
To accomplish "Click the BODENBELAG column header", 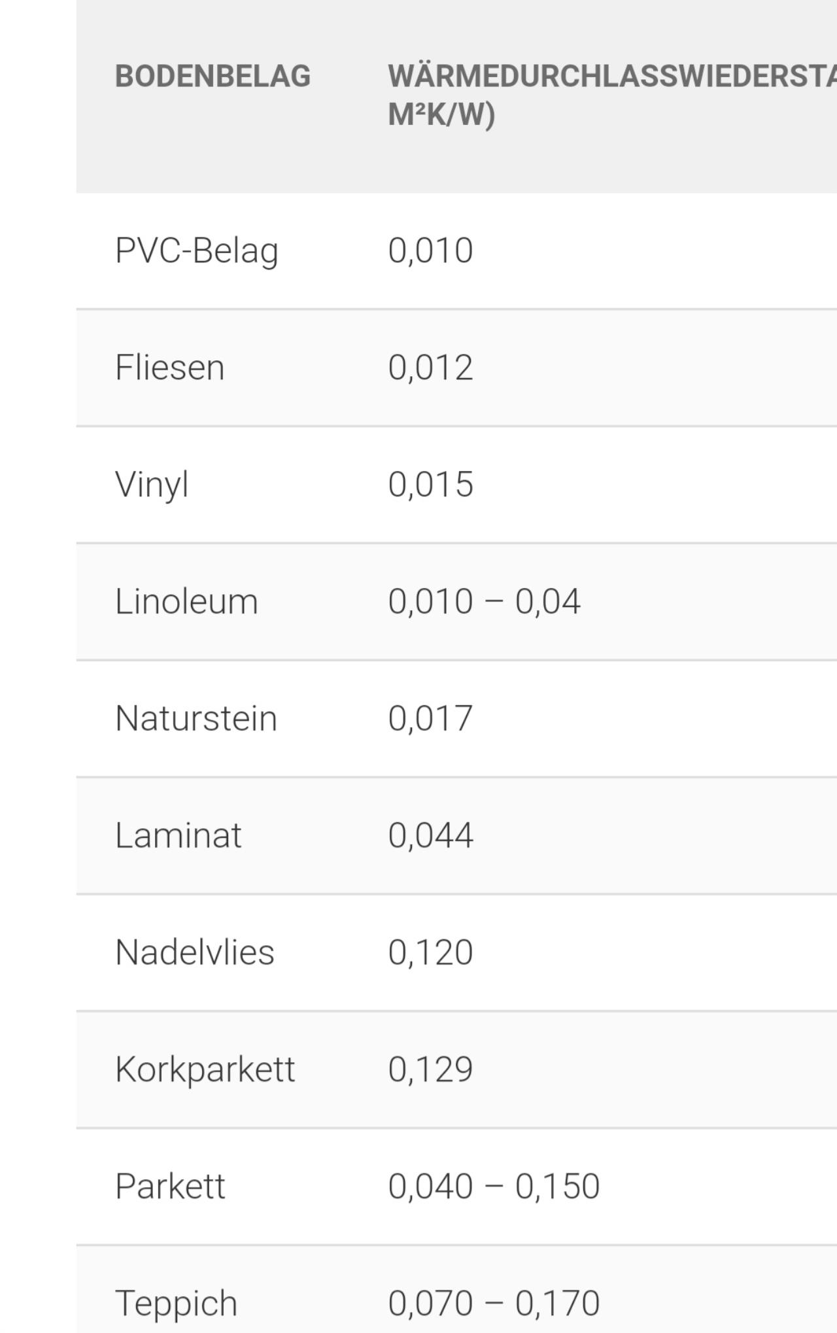I will pos(213,76).
